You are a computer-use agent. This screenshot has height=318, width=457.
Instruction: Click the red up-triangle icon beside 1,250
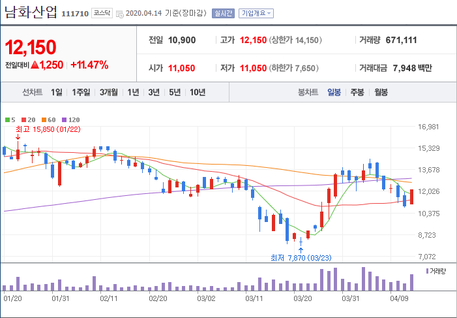pyautogui.click(x=35, y=65)
